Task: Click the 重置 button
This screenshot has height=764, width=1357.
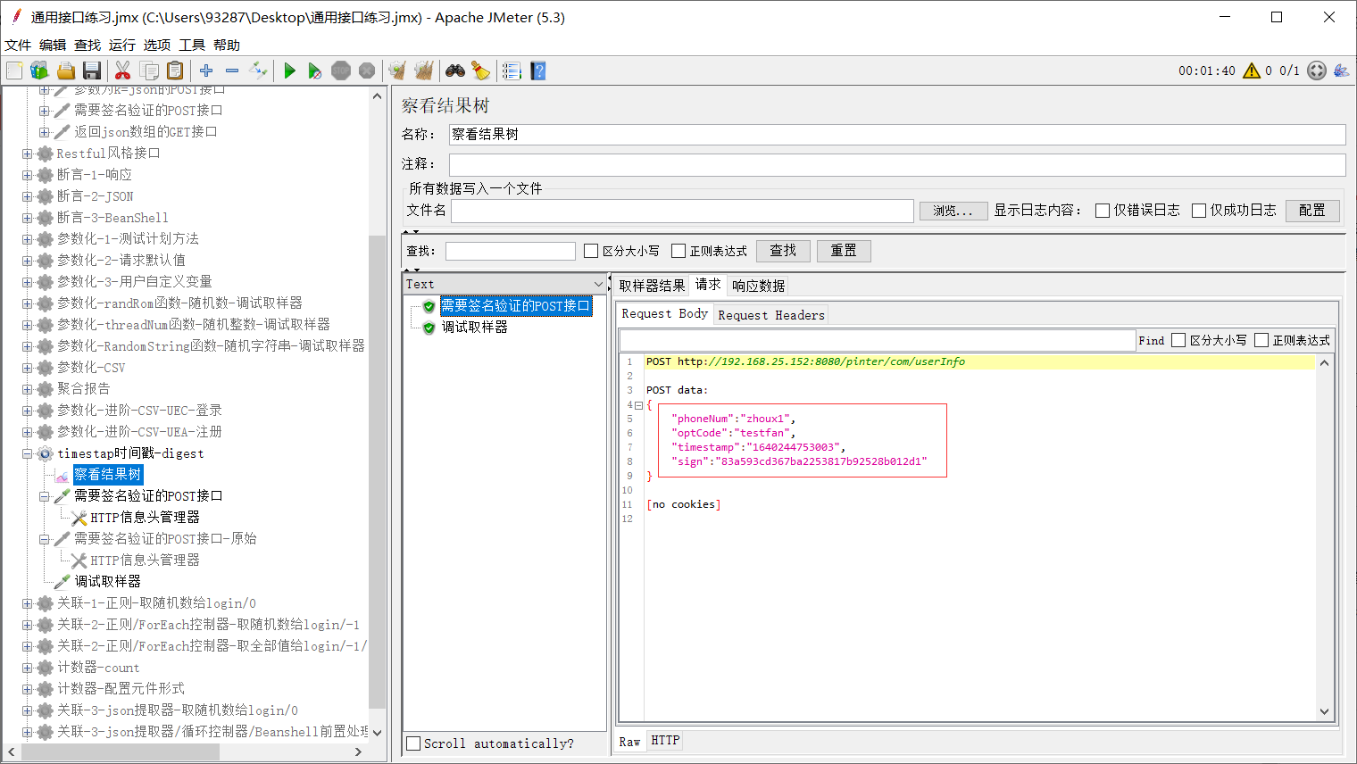Action: [844, 250]
